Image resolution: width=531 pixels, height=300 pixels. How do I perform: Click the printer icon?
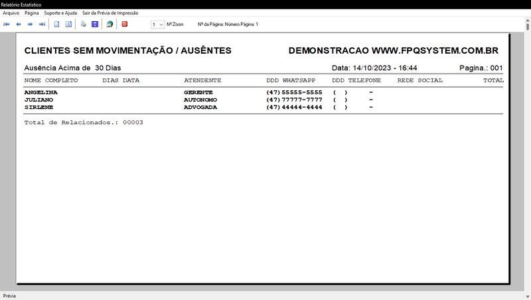coord(84,24)
